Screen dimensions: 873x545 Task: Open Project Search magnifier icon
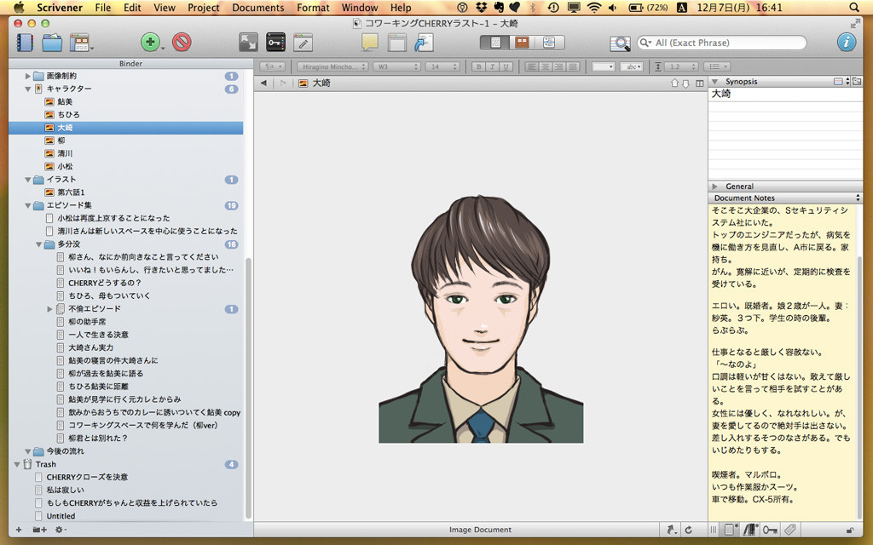(620, 43)
